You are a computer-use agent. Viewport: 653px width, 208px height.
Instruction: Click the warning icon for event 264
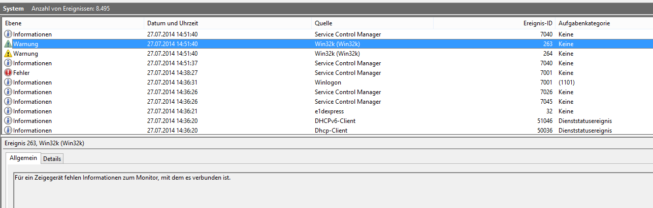click(x=8, y=54)
